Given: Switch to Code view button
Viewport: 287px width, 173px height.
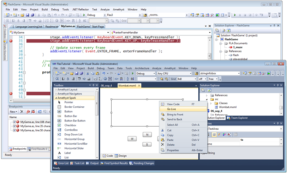Looking at the screenshot, I should coord(108,156).
